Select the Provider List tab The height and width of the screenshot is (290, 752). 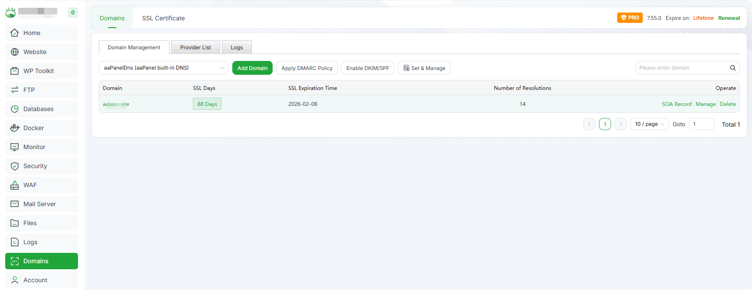195,48
